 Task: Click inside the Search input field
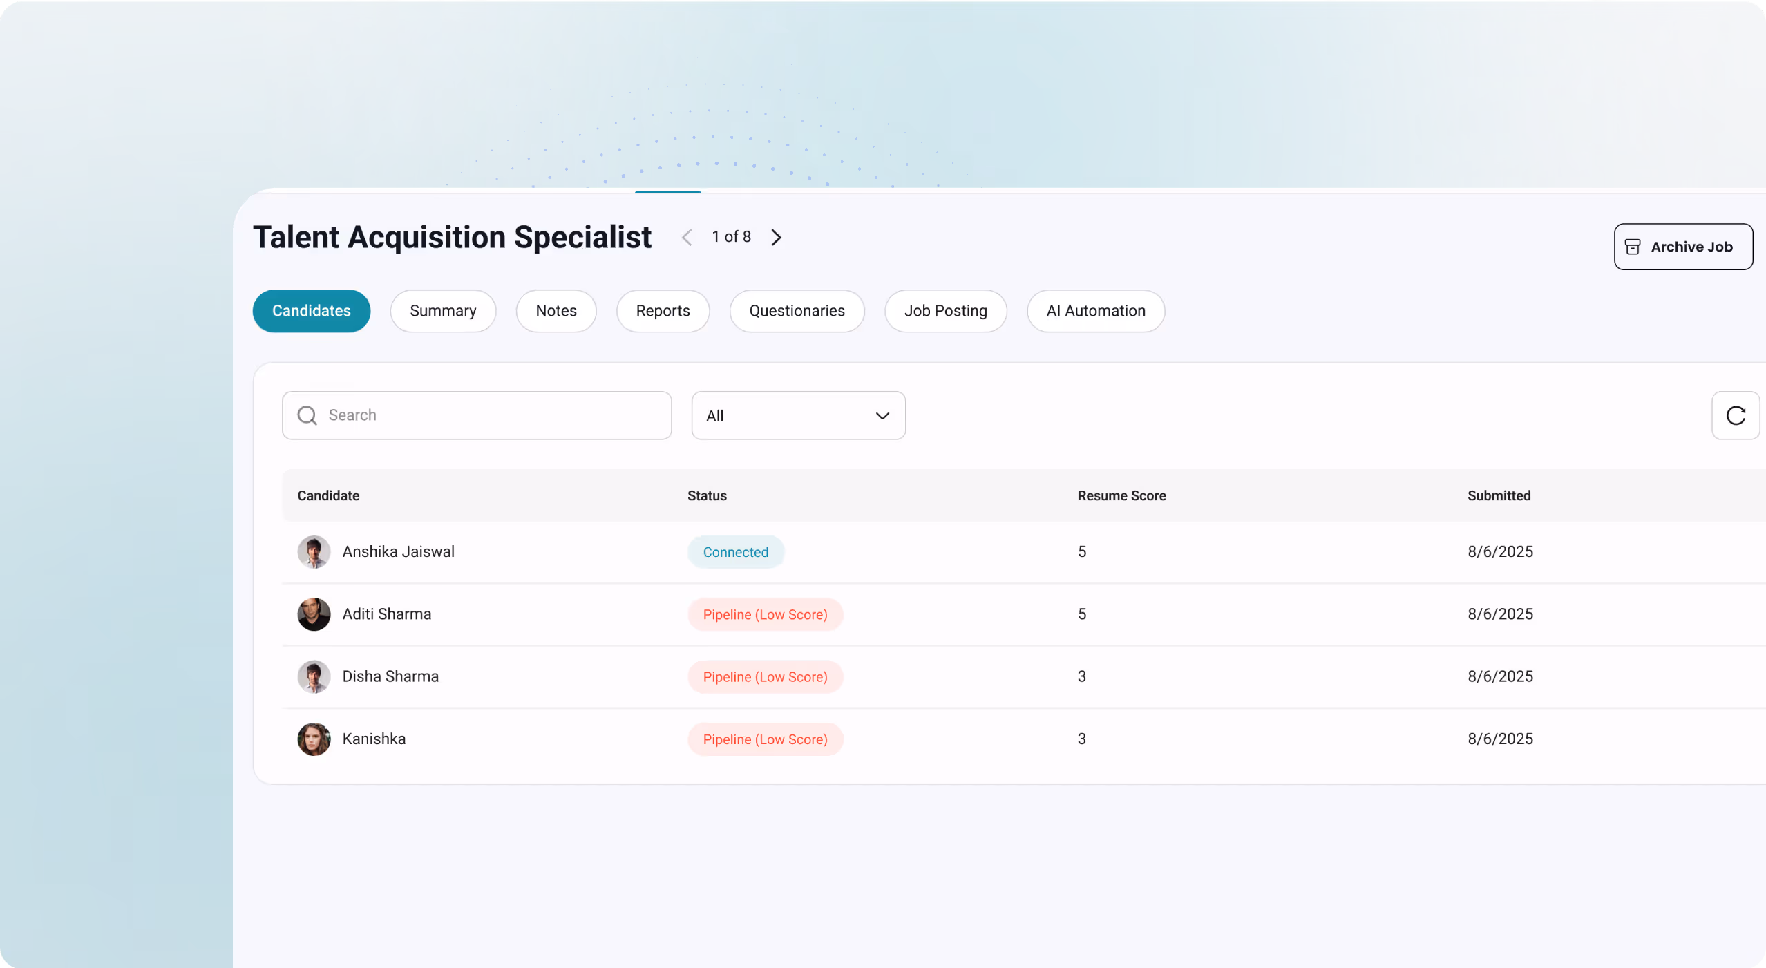tap(477, 415)
